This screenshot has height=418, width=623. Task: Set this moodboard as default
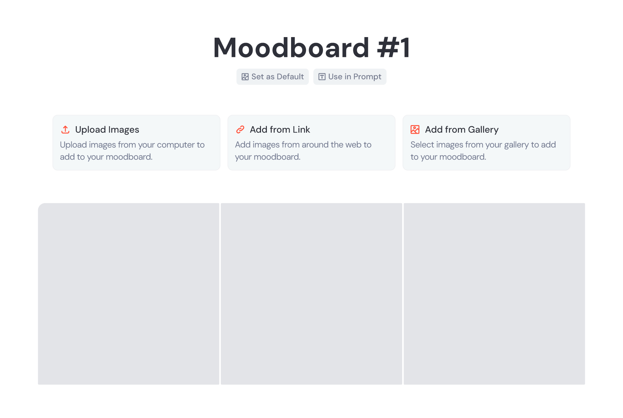(273, 77)
